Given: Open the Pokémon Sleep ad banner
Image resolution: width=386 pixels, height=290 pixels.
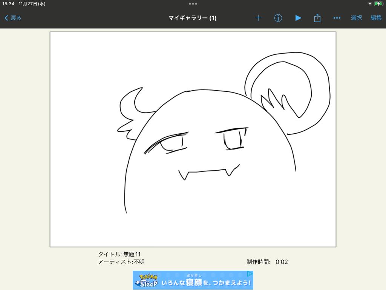Looking at the screenshot, I should [193, 280].
